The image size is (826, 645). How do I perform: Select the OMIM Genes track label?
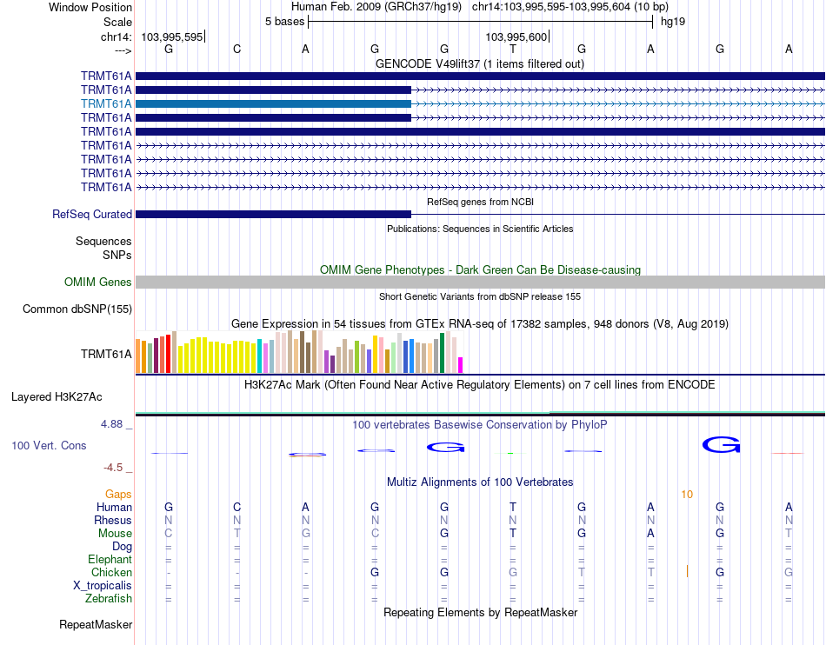(98, 282)
